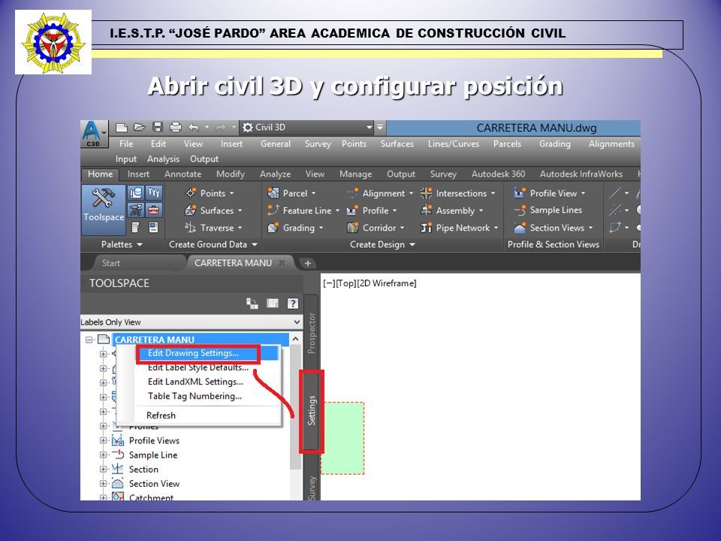This screenshot has width=721, height=541.
Task: Click the Profile icon in Create Design
Action: click(x=353, y=210)
